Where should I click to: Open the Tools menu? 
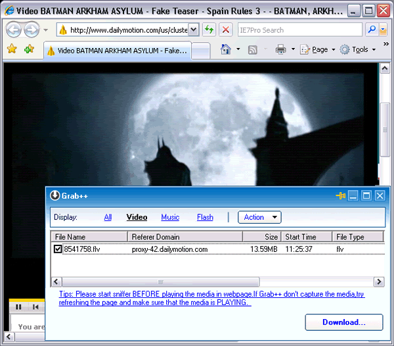(x=358, y=49)
